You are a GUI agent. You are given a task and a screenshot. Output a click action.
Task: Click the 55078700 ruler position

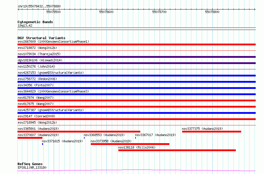tap(159, 12)
